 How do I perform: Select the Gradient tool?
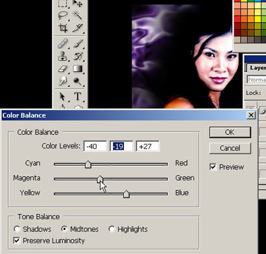(x=78, y=69)
